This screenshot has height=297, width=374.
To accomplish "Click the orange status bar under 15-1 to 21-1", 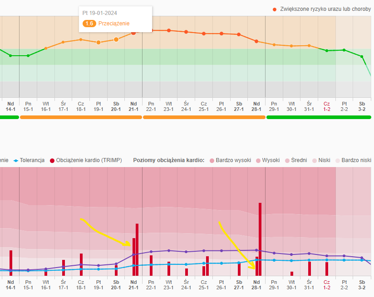I will tap(81, 117).
